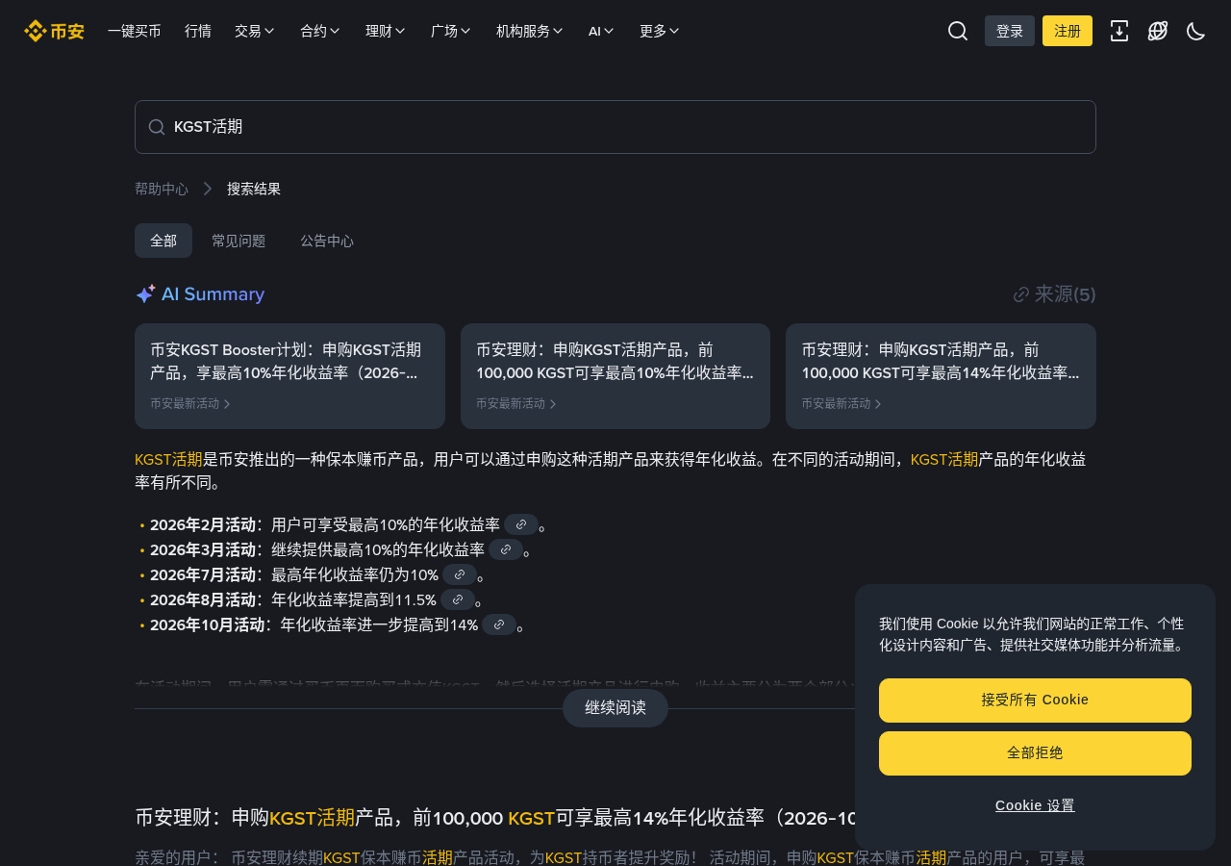Focus the KGST活期 search input field
Image resolution: width=1231 pixels, height=866 pixels.
click(615, 127)
